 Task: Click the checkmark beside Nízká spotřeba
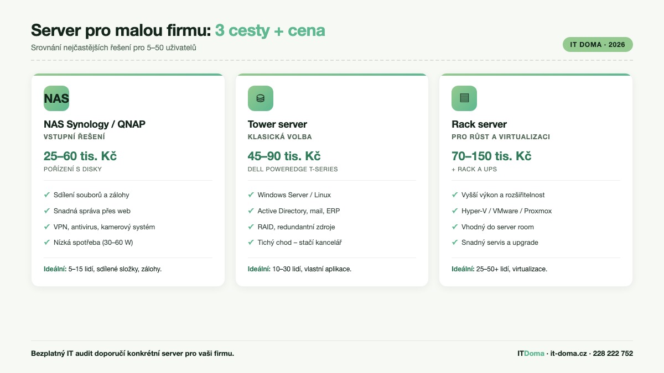[47, 243]
